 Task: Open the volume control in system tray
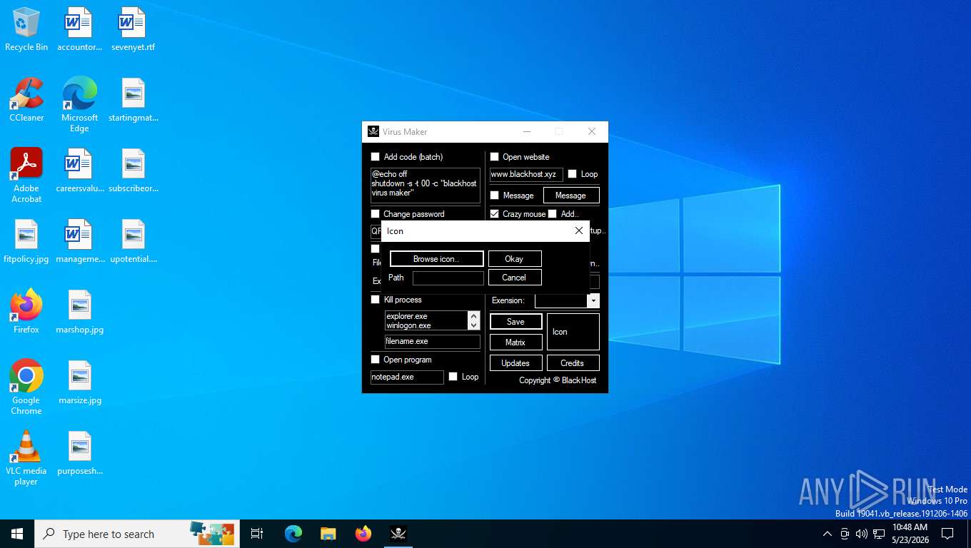861,534
